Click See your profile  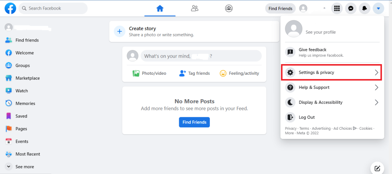click(320, 32)
